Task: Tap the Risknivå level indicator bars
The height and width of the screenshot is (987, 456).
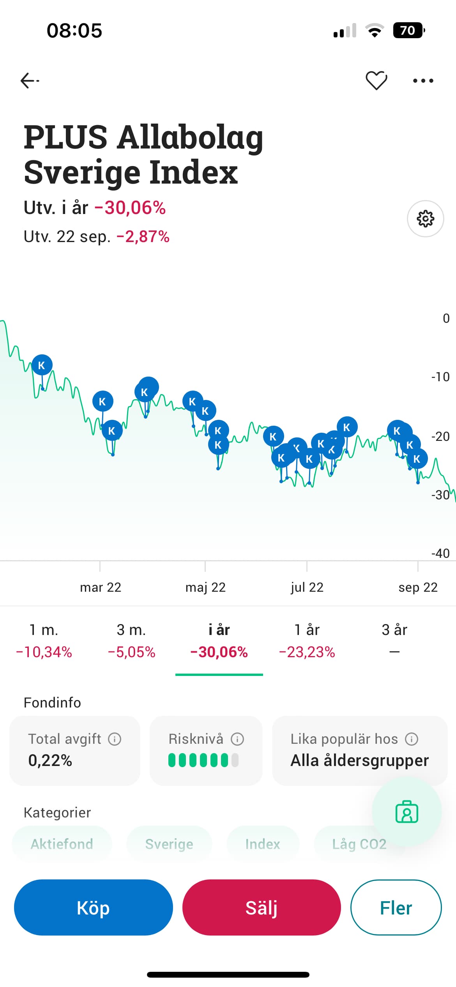Action: tap(203, 760)
